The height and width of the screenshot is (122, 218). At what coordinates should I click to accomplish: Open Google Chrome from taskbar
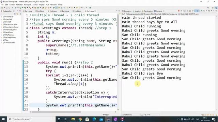[x=80, y=119]
